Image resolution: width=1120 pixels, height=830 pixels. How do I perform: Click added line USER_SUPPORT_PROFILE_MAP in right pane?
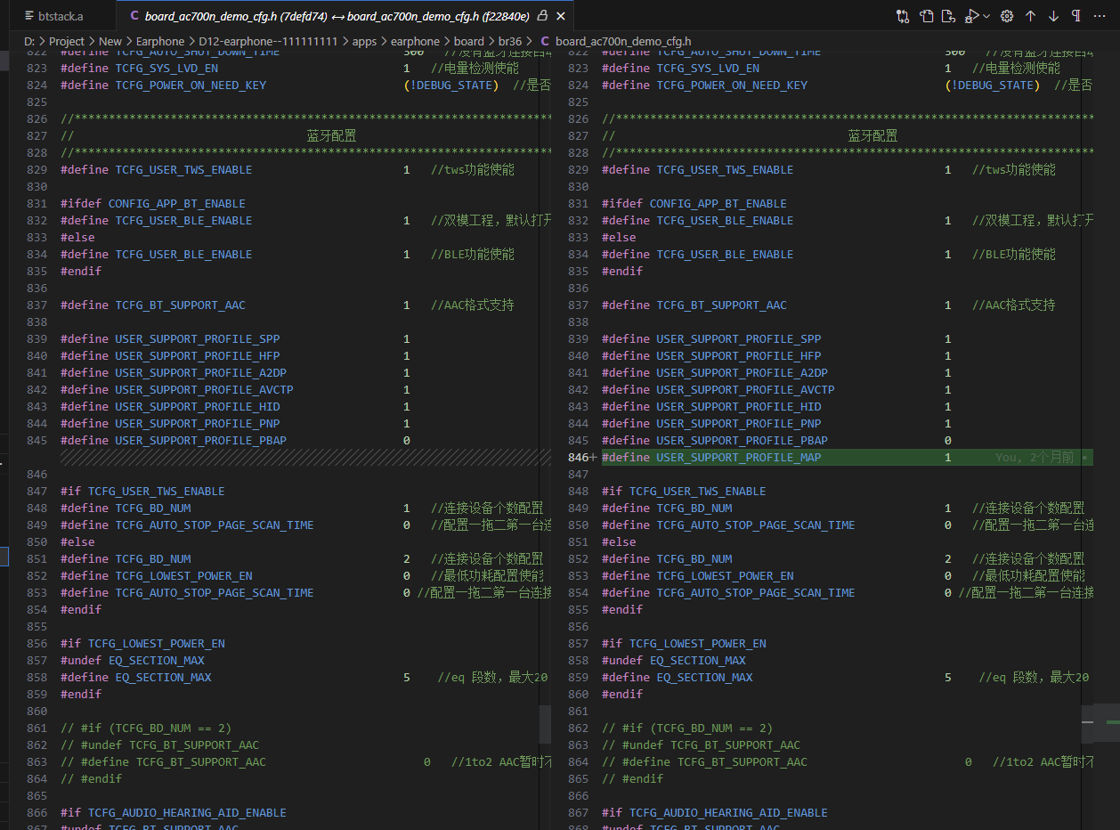[847, 457]
